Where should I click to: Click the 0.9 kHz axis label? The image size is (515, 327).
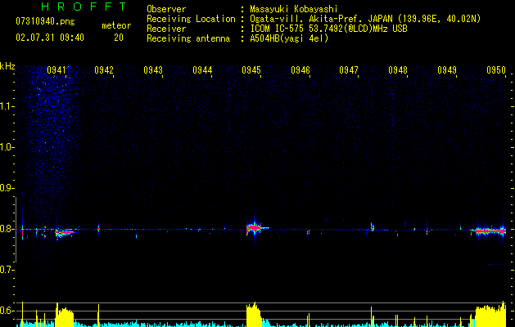click(7, 188)
